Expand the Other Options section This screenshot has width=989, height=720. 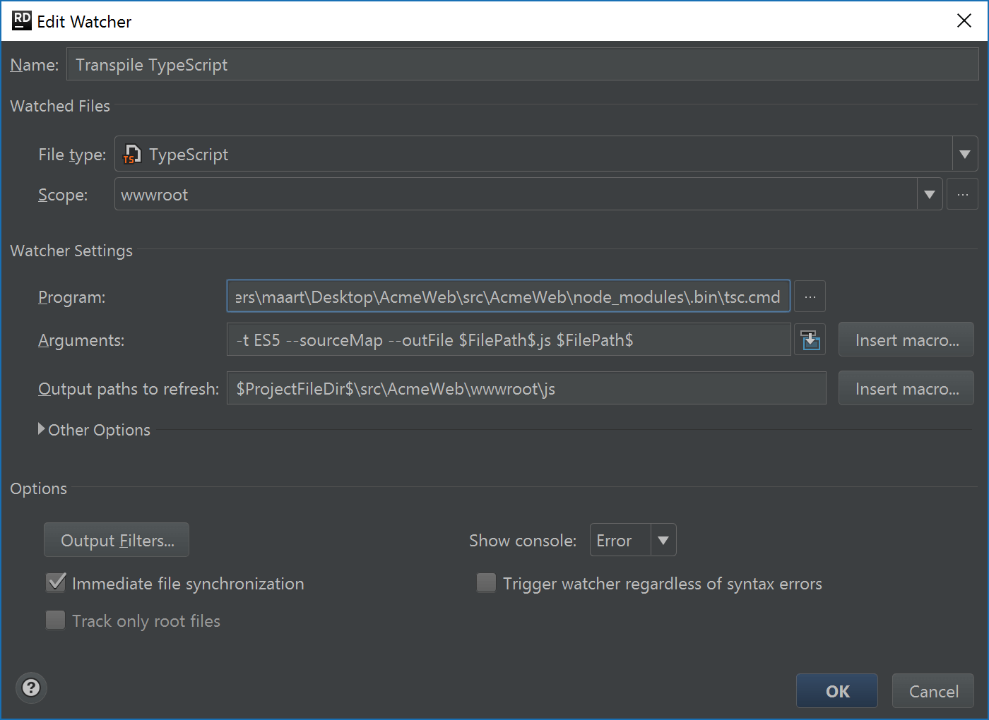click(42, 429)
